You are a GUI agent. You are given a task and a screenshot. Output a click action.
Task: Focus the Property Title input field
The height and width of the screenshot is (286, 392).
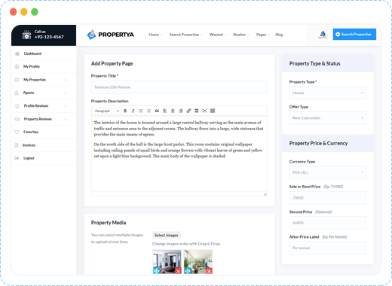(x=179, y=87)
